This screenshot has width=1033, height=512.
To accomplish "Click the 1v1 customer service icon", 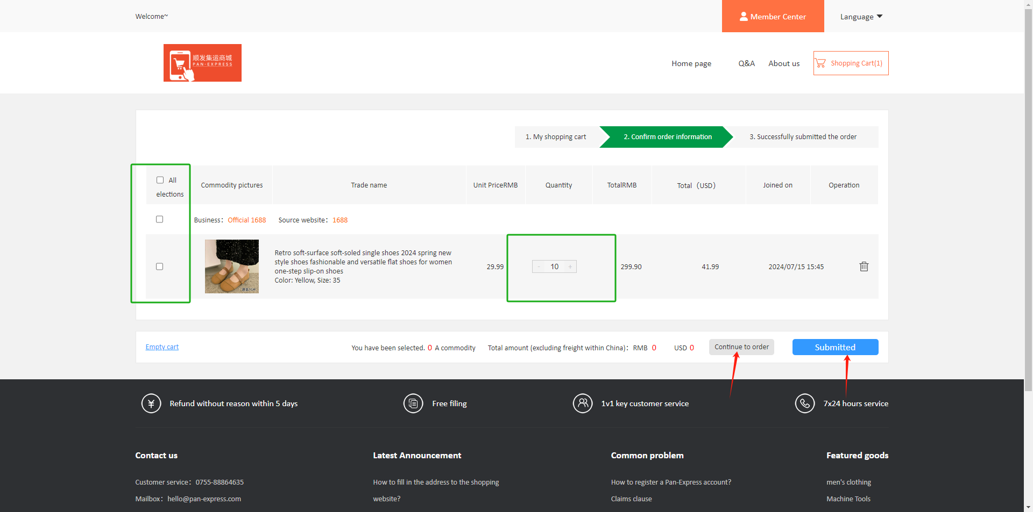I will 583,403.
